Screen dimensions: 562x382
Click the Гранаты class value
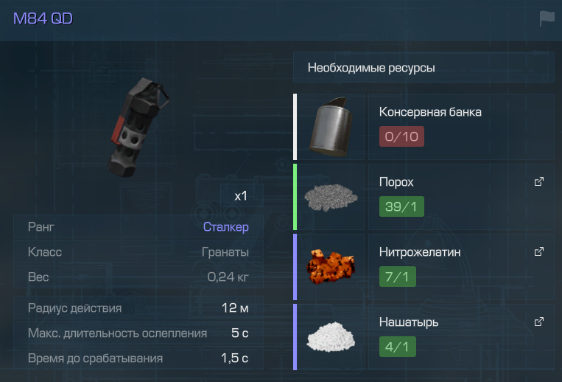click(225, 251)
